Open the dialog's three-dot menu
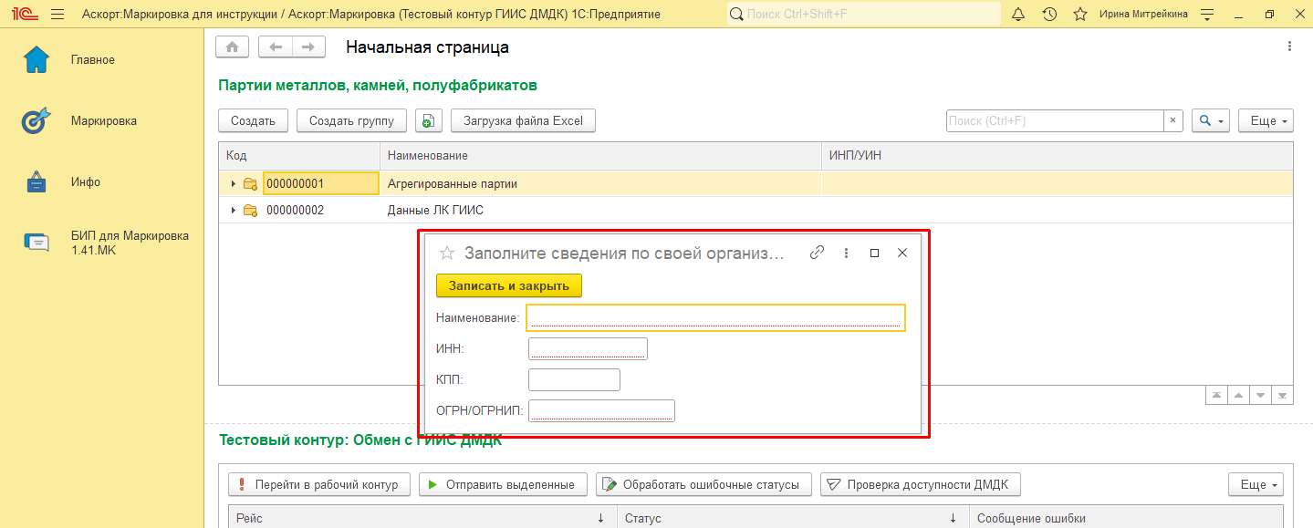This screenshot has width=1313, height=528. (846, 253)
